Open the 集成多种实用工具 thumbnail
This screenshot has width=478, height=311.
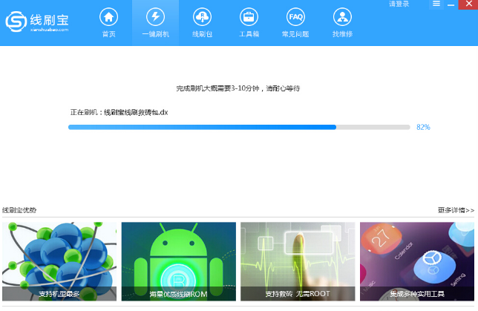click(417, 261)
